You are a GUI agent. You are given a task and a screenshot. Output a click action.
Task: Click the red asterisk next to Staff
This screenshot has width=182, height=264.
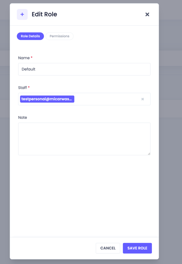(29, 88)
